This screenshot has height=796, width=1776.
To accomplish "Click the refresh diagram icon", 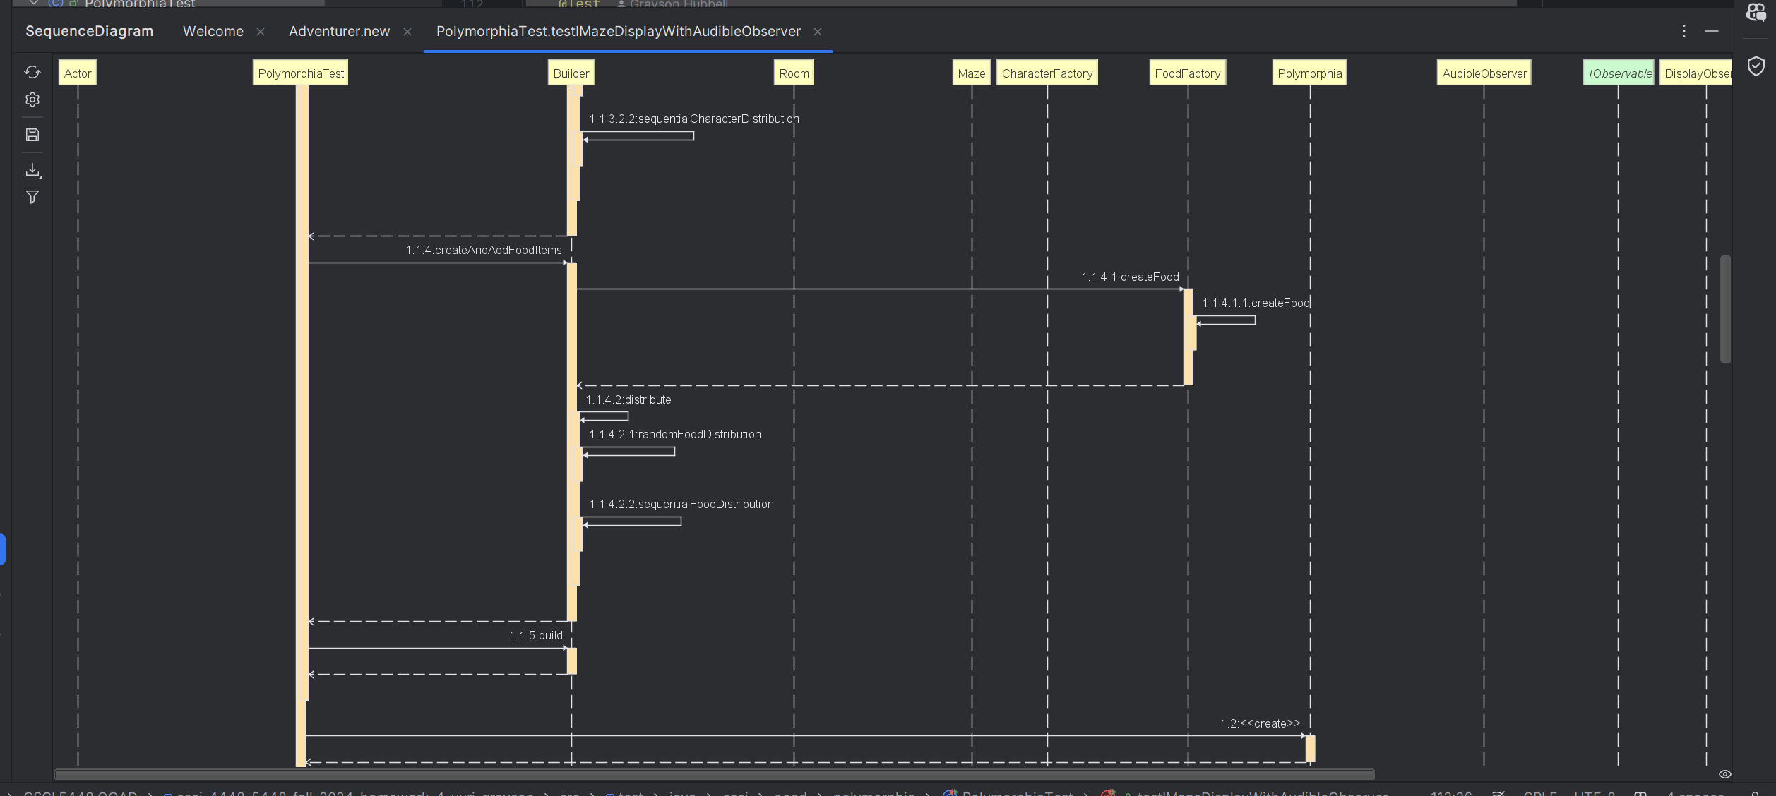I will coord(32,72).
